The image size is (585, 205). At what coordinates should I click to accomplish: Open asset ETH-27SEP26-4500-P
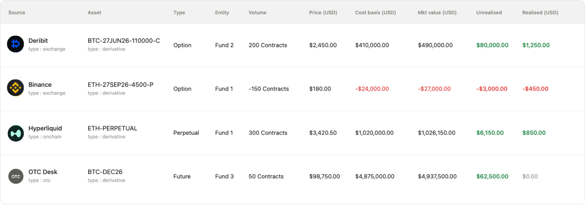click(120, 85)
